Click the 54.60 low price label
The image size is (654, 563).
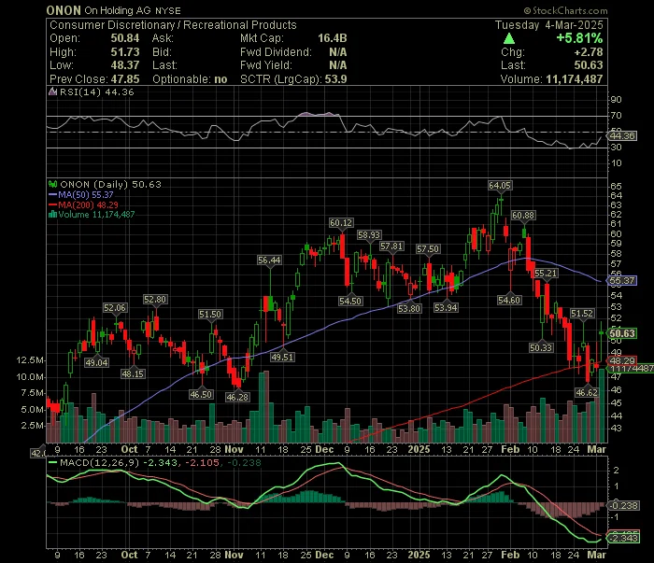pos(509,300)
